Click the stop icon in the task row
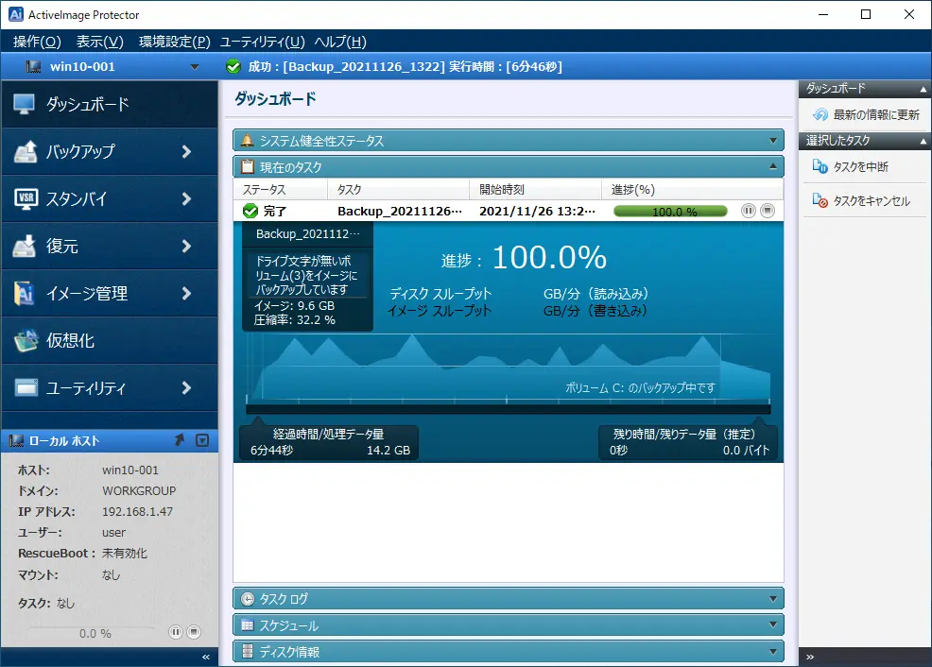This screenshot has width=932, height=667. coord(768,211)
